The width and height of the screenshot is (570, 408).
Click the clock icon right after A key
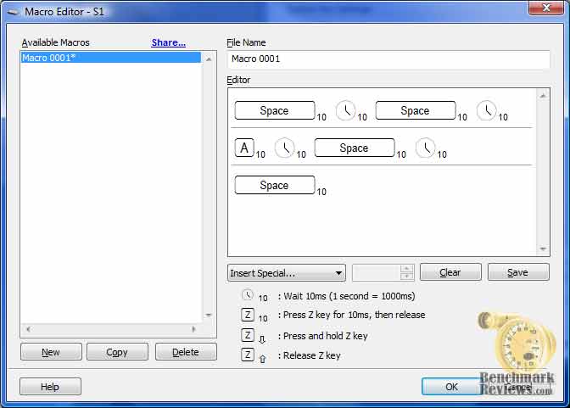pos(284,148)
